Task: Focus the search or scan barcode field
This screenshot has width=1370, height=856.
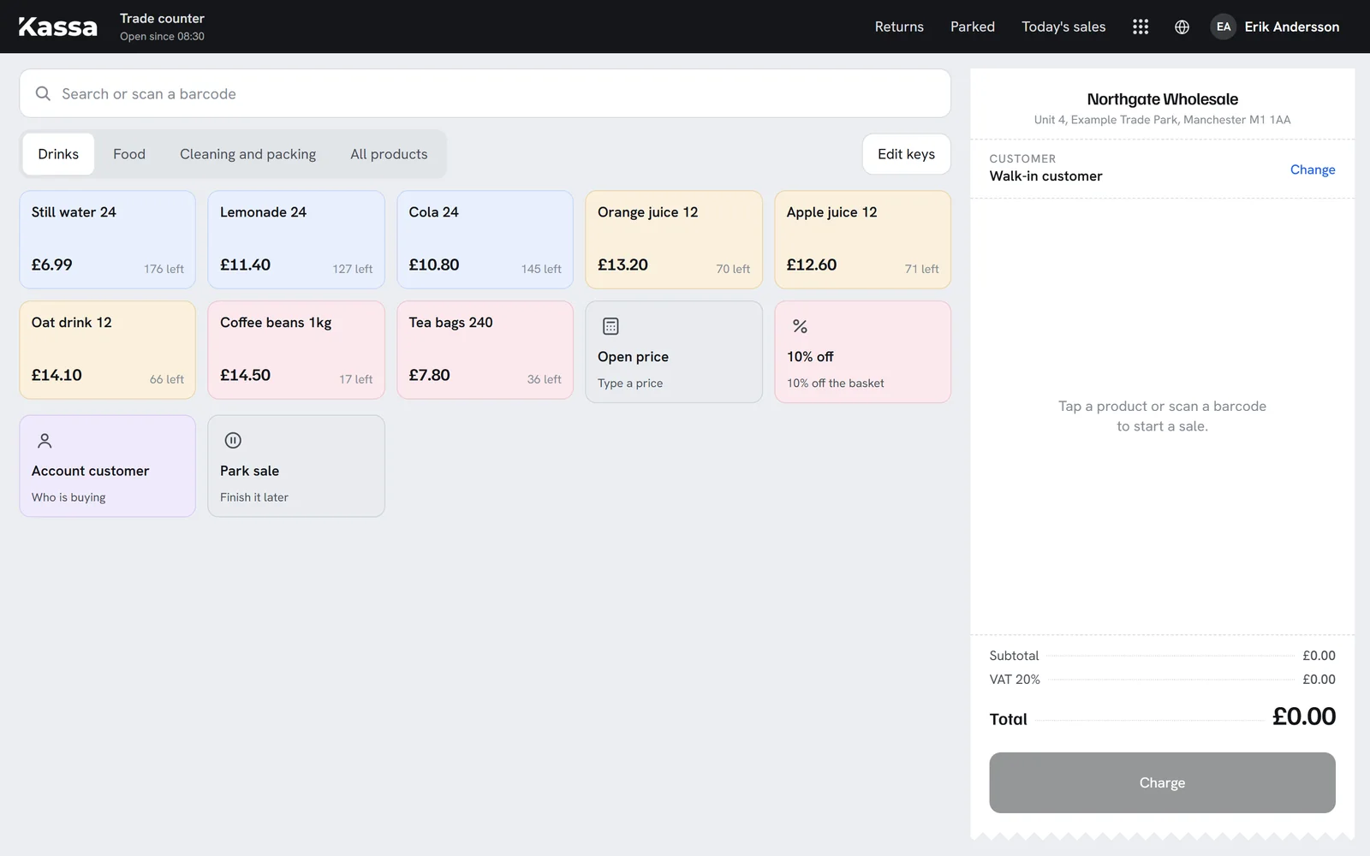Action: point(485,93)
